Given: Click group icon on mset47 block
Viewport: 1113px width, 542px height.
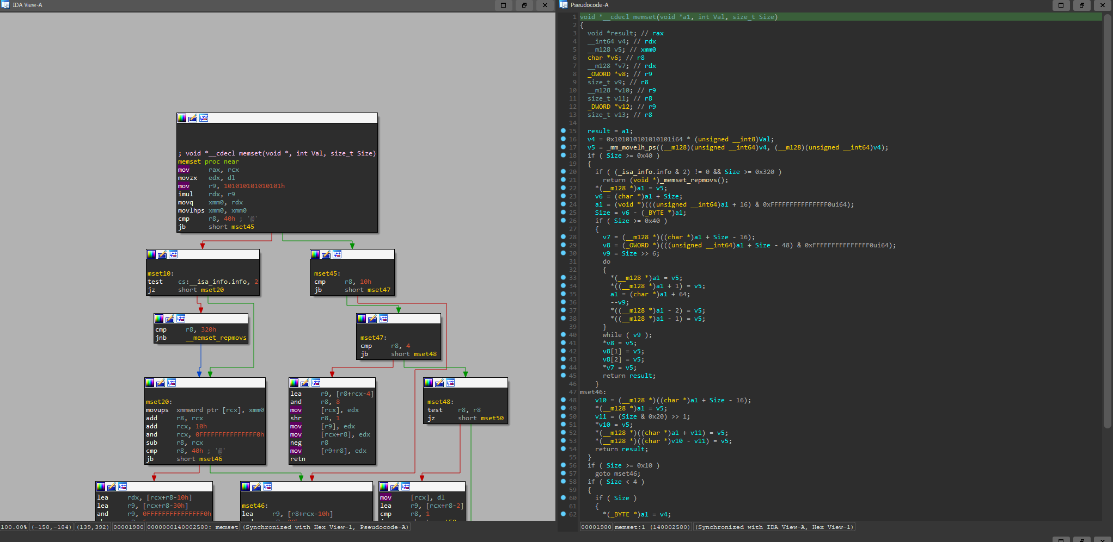Looking at the screenshot, I should pos(383,319).
